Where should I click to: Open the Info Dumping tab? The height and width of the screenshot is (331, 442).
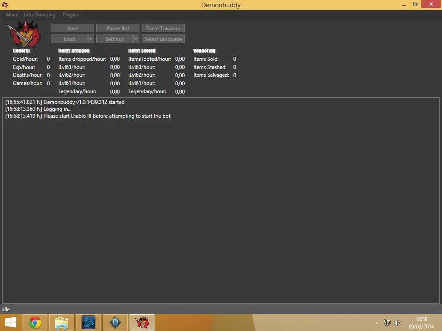coord(40,15)
